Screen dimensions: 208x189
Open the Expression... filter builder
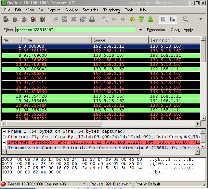(x=157, y=30)
